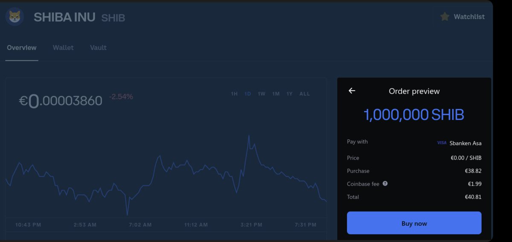Select the 1Y chart range

click(290, 94)
